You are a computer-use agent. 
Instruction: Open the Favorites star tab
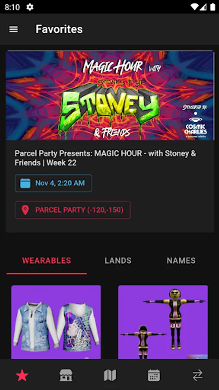tap(22, 375)
